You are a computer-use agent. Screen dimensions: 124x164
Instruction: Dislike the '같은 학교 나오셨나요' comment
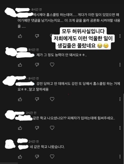pos(37,128)
